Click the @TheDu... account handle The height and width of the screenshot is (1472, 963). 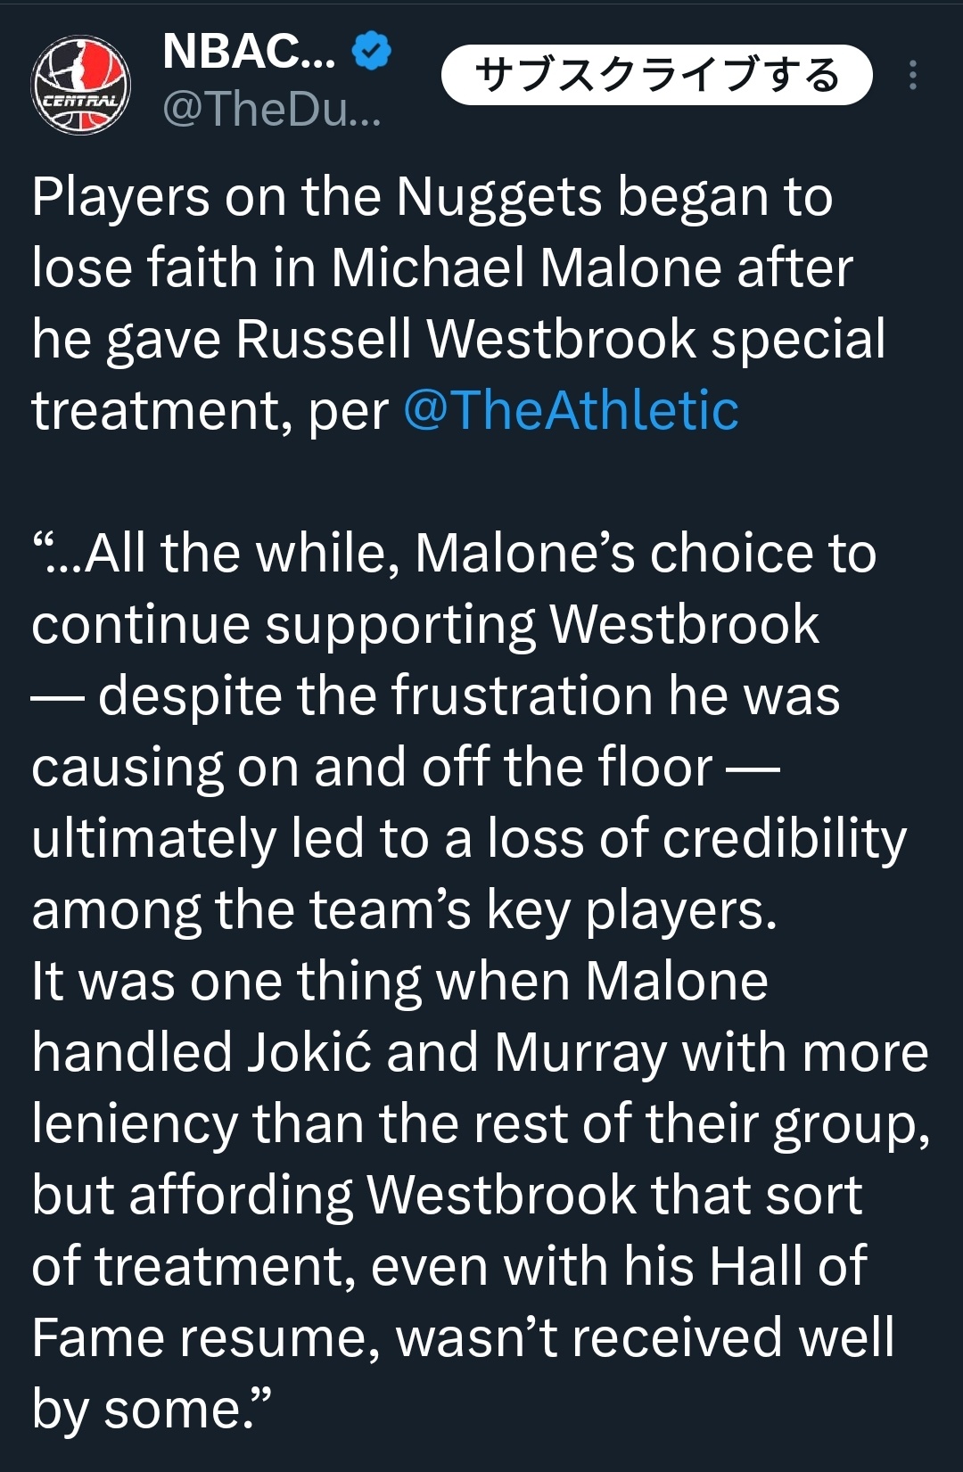(272, 109)
